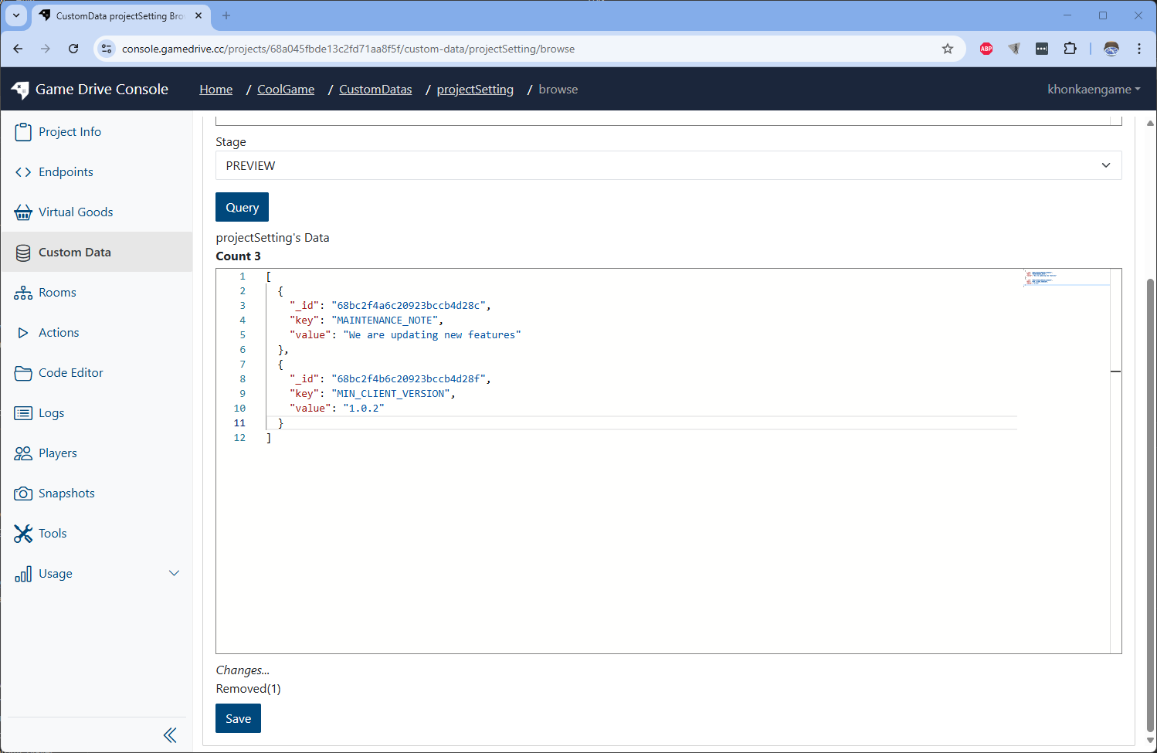Expand the Usage sidebar section
This screenshot has width=1157, height=753.
click(174, 573)
